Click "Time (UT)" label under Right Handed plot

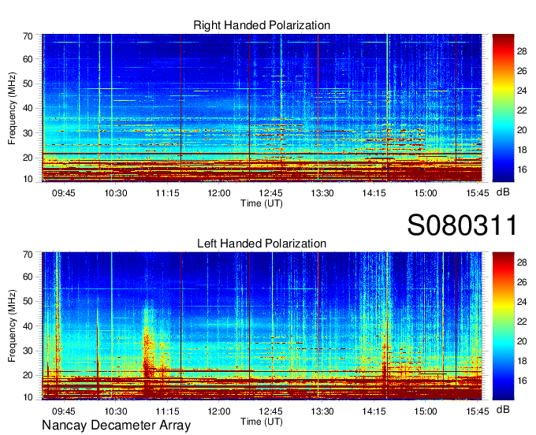(262, 203)
